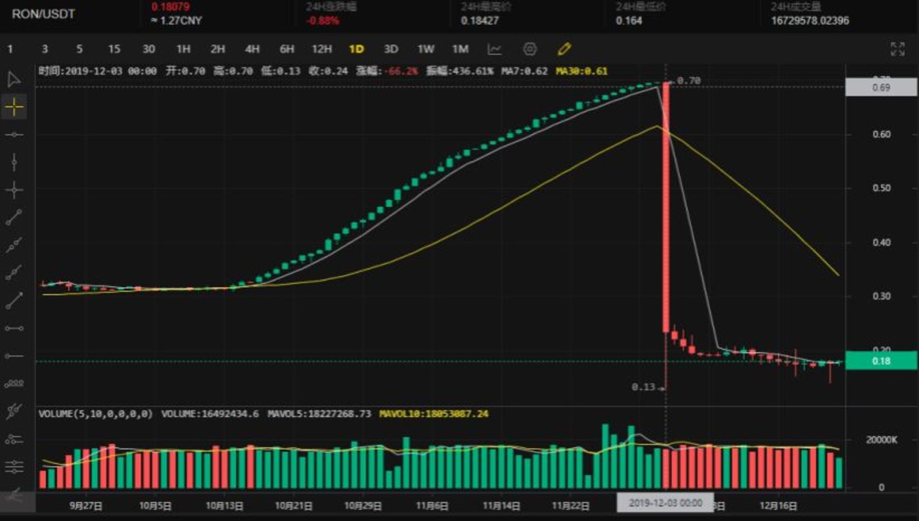The width and height of the screenshot is (919, 521).
Task: Open chart indicator settings gear
Action: coord(529,49)
